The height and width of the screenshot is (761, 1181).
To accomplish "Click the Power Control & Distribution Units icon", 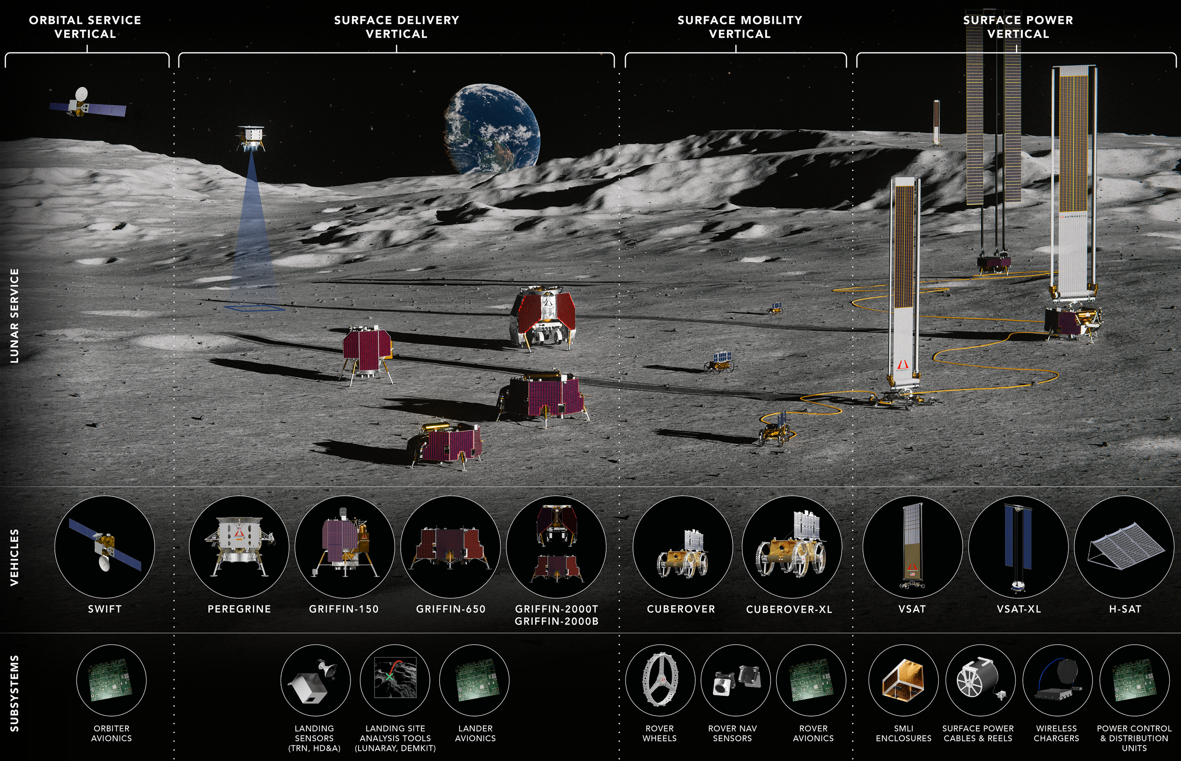I will coord(1135,680).
